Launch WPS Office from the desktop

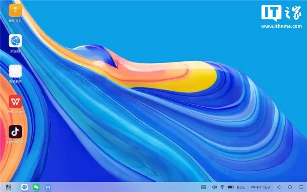15,101
